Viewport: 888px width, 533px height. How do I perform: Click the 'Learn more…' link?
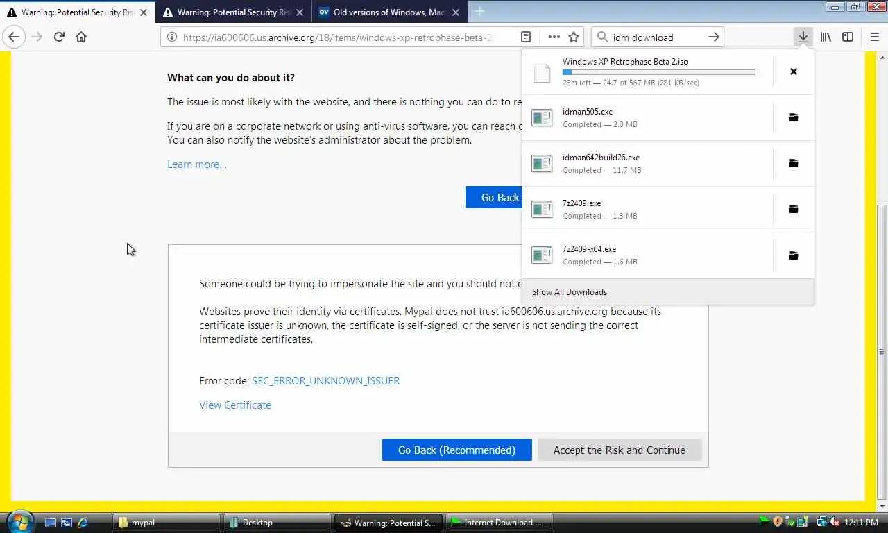pyautogui.click(x=197, y=164)
